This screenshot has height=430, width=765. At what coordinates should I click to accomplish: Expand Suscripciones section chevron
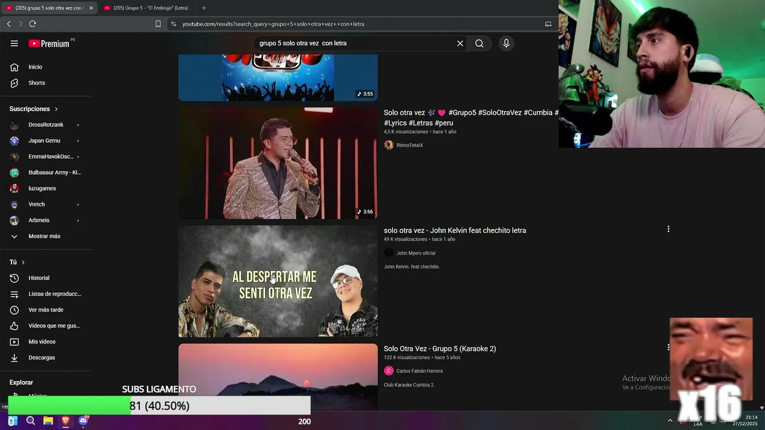(x=56, y=109)
